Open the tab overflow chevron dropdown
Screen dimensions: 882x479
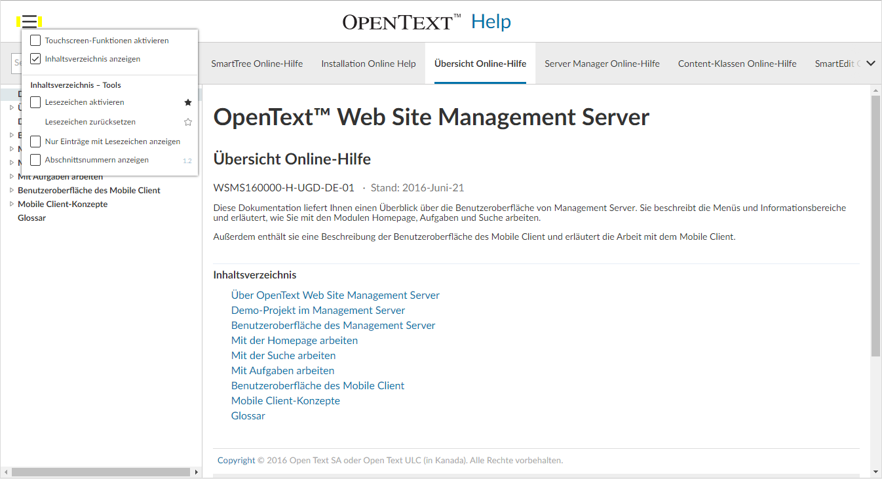click(x=871, y=64)
